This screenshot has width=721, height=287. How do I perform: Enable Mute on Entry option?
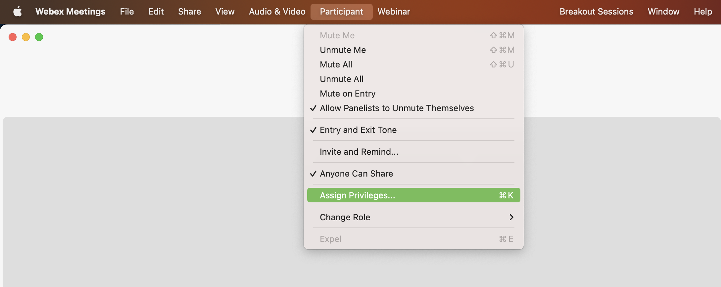coord(414,94)
